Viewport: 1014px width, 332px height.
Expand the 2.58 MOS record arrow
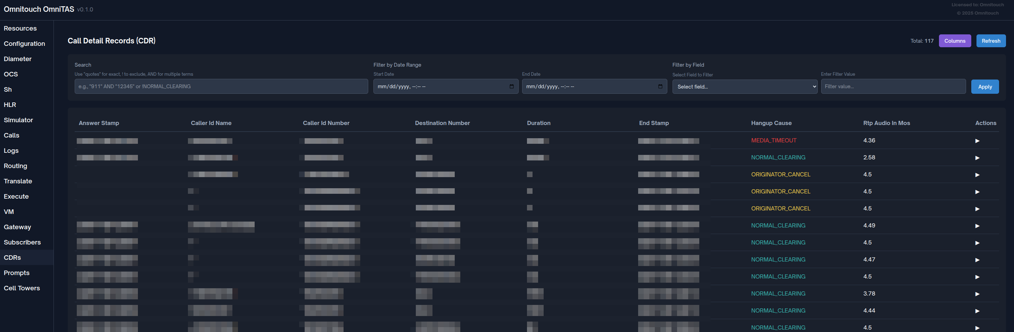point(977,158)
